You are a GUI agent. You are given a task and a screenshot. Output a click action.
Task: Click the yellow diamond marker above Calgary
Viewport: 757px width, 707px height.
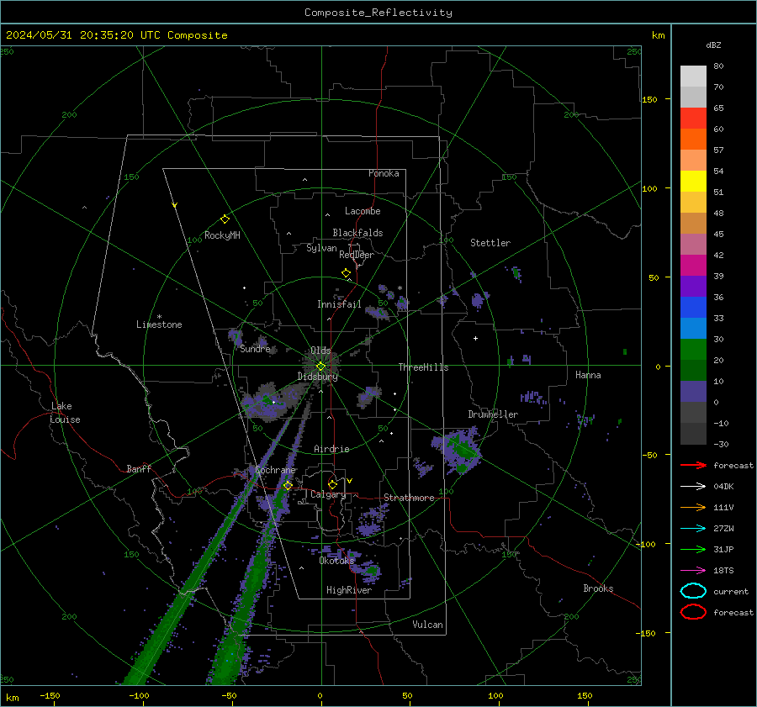pos(332,484)
